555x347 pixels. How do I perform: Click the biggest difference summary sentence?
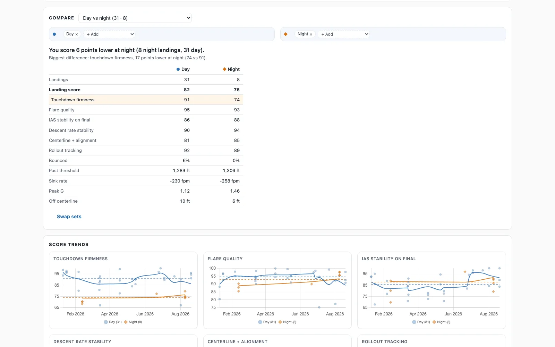pyautogui.click(x=128, y=58)
